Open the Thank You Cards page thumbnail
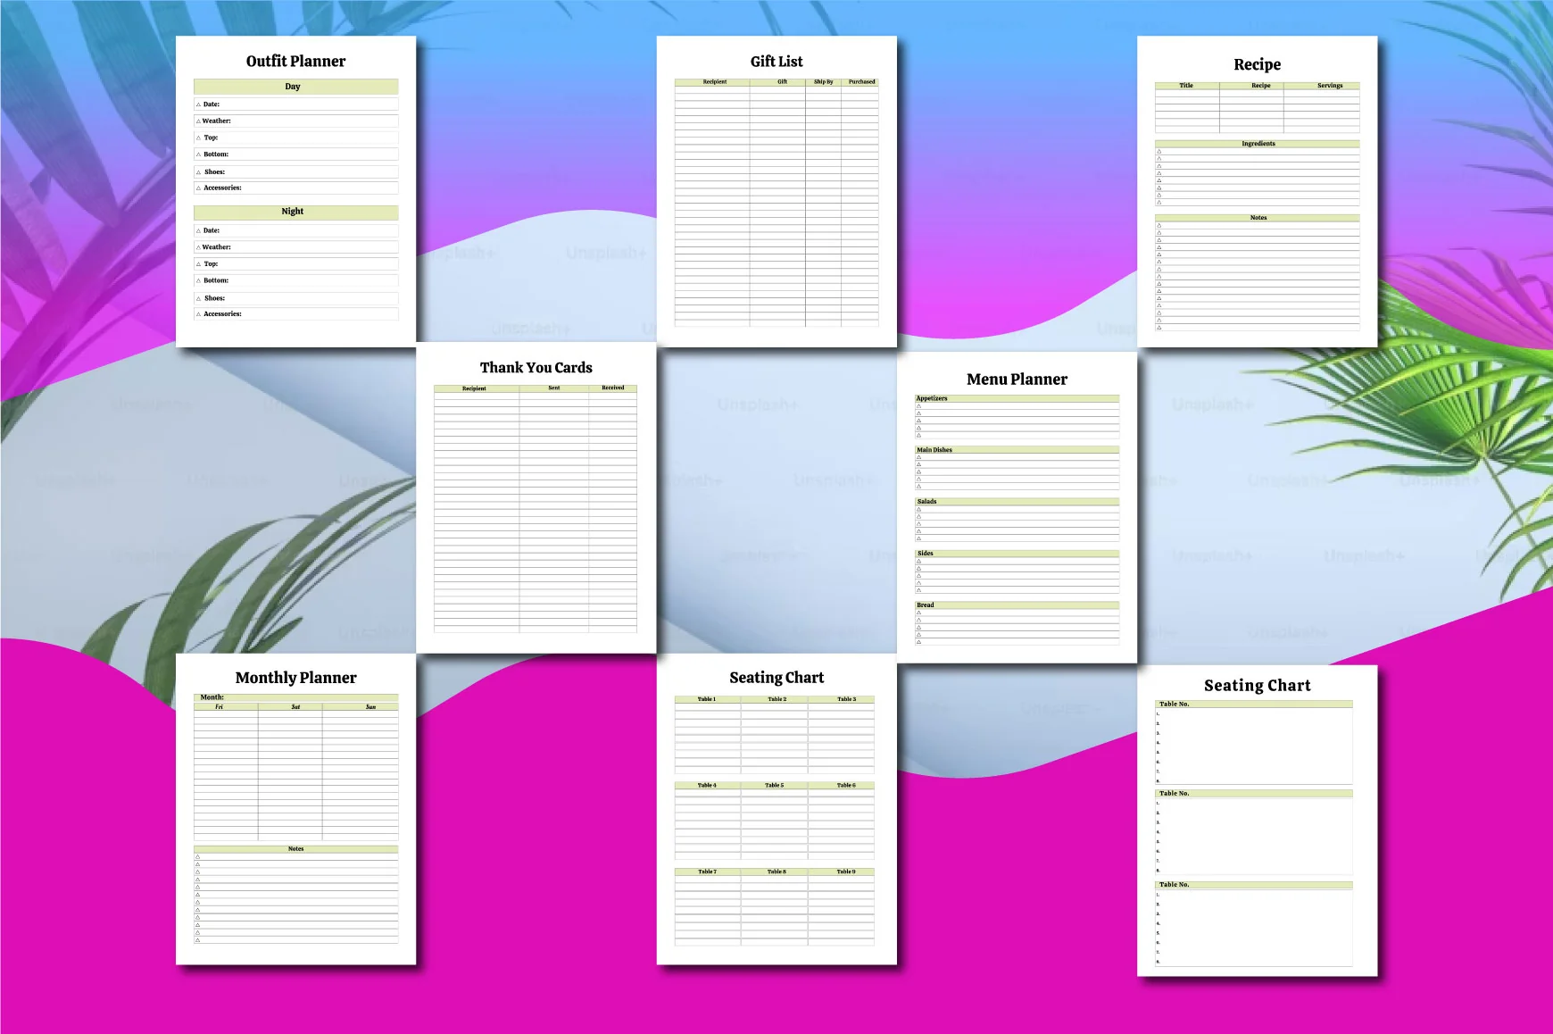 [x=536, y=497]
